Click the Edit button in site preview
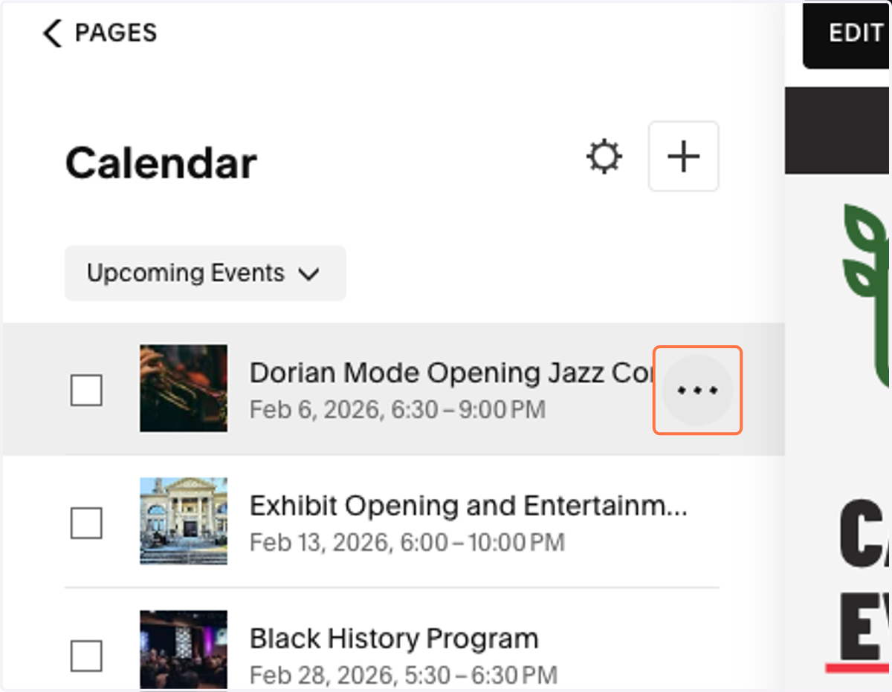Screen dimensions: 892x692 [x=847, y=35]
